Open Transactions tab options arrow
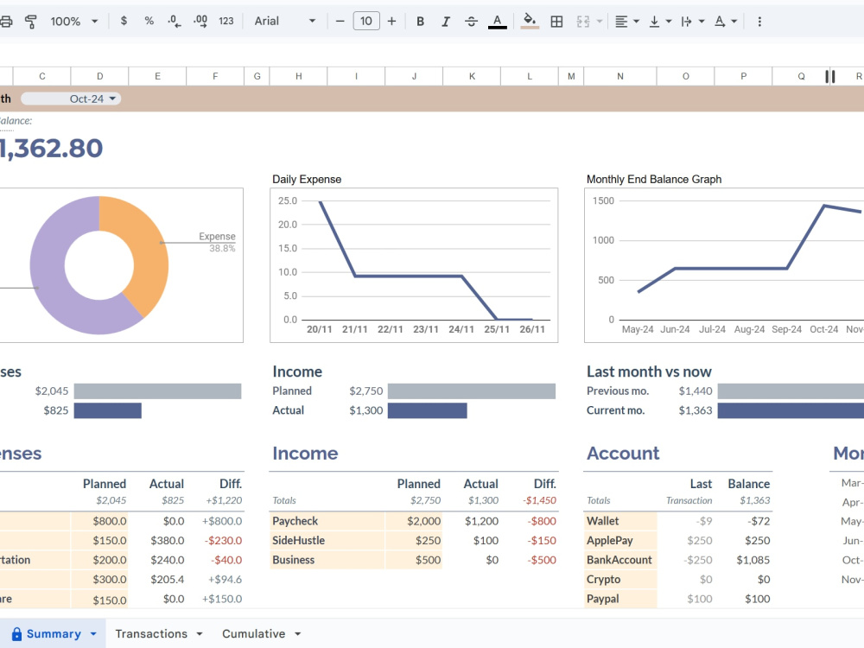The width and height of the screenshot is (864, 648). click(x=200, y=634)
